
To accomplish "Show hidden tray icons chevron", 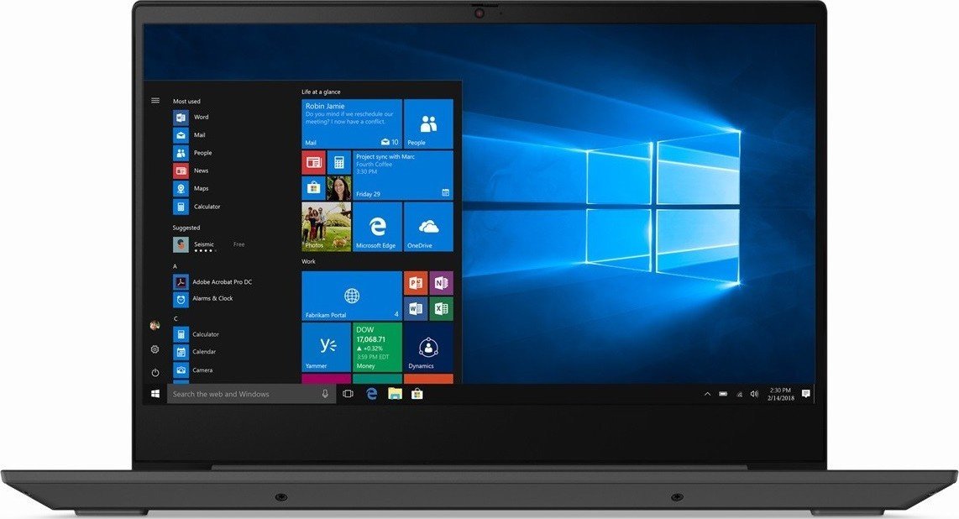I will pyautogui.click(x=708, y=395).
